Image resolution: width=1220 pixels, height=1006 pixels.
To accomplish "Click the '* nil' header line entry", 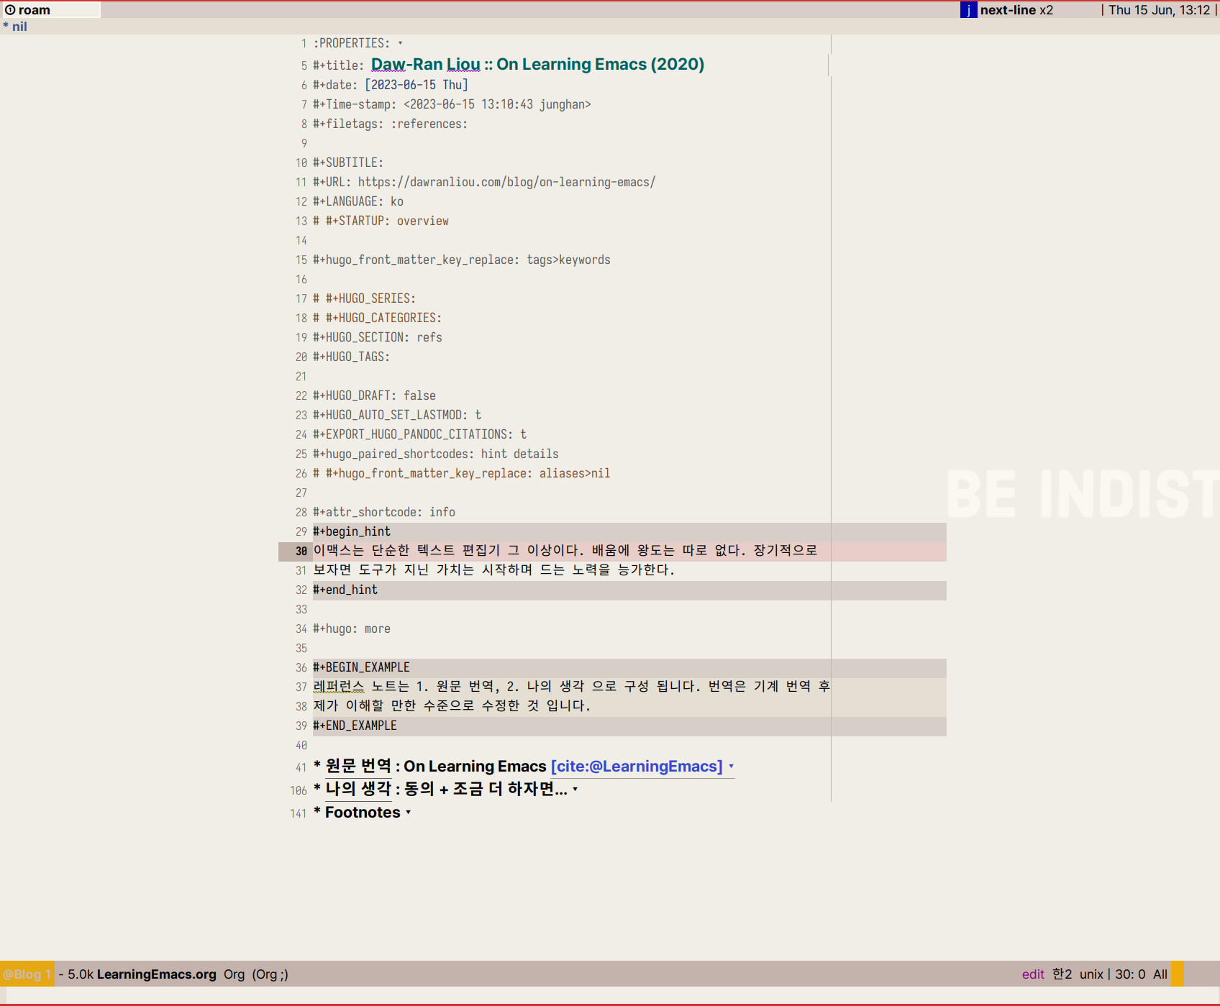I will click(15, 27).
